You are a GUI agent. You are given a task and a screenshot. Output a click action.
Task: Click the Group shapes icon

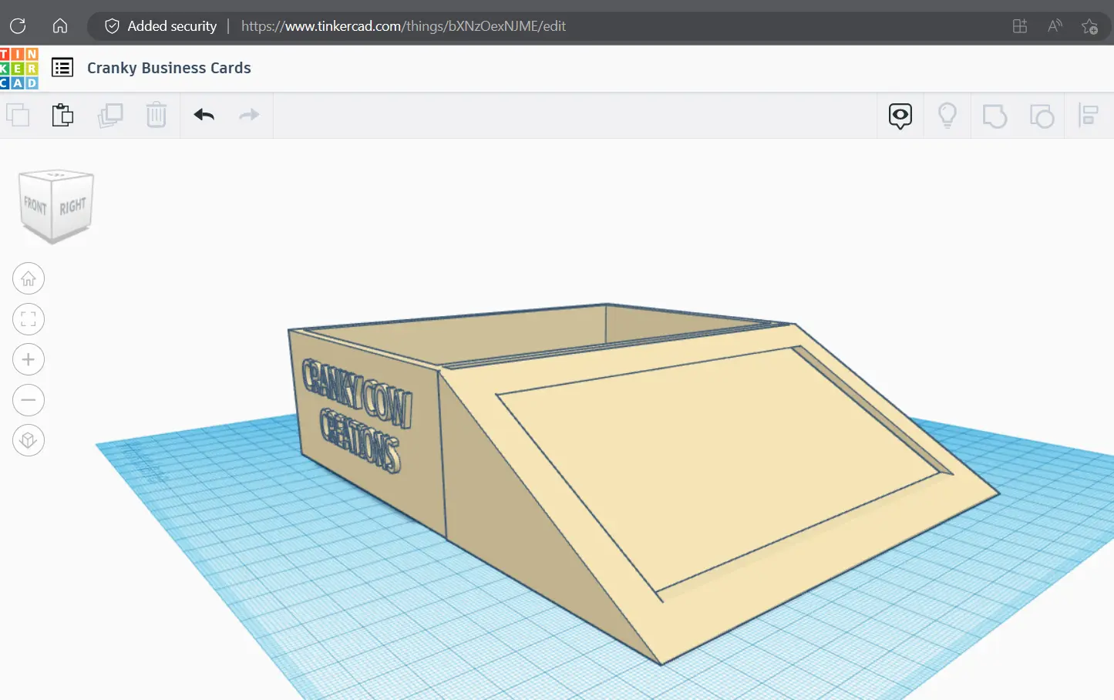(995, 116)
